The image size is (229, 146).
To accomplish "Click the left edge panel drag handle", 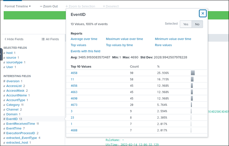I will point(1,54).
